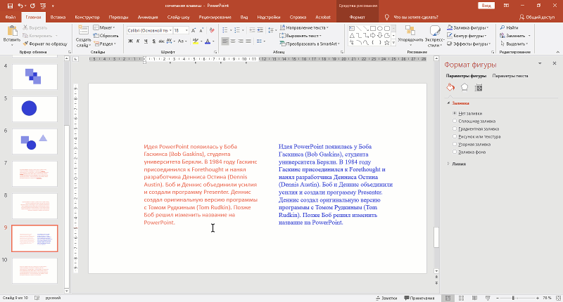Click Find (Найти) button
Image resolution: width=563 pixels, height=302 pixels.
[509, 27]
